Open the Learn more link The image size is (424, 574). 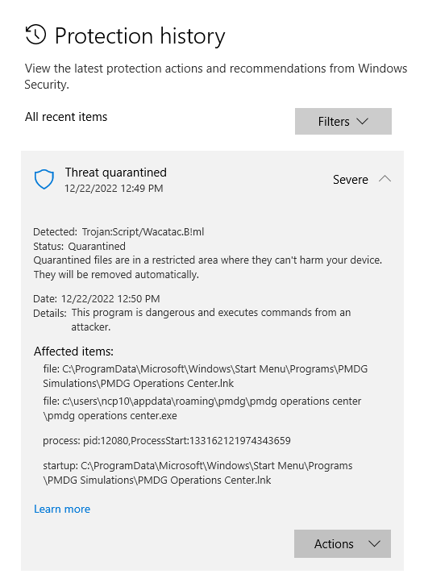click(62, 509)
